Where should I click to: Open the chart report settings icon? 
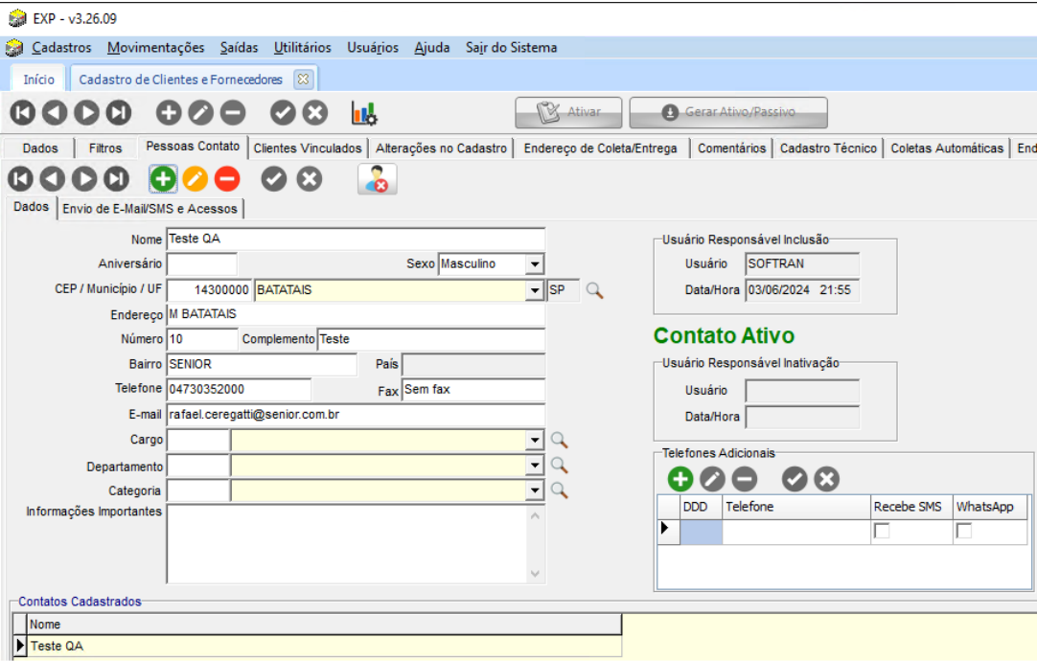(364, 113)
